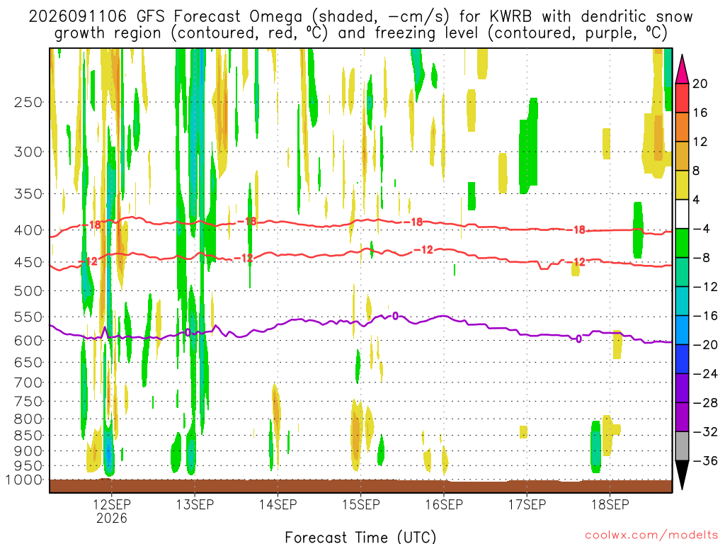Click the 14SEP time axis label
This screenshot has width=725, height=544.
pyautogui.click(x=278, y=504)
